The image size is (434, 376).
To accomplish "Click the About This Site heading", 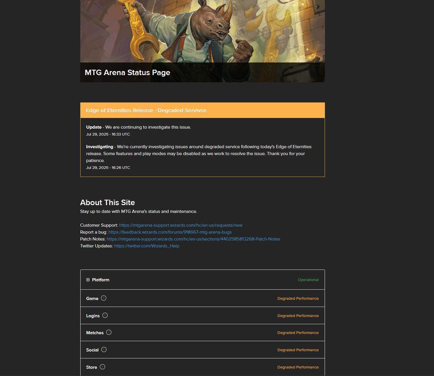I will pyautogui.click(x=107, y=203).
